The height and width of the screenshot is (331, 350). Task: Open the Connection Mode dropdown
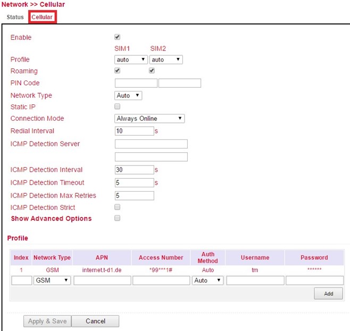point(149,118)
